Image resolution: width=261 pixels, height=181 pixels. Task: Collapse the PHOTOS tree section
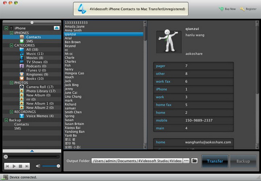pyautogui.click(x=11, y=83)
